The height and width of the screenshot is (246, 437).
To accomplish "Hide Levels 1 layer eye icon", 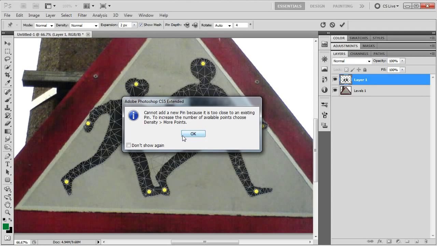I will pos(335,91).
